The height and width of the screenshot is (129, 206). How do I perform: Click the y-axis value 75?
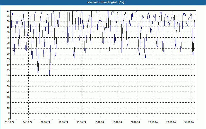coord(8,37)
